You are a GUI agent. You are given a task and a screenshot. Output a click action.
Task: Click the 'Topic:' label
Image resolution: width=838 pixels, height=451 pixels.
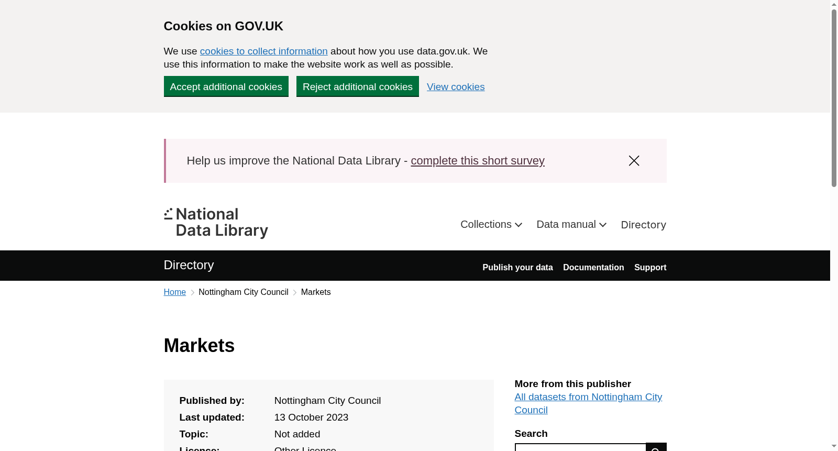click(x=194, y=434)
